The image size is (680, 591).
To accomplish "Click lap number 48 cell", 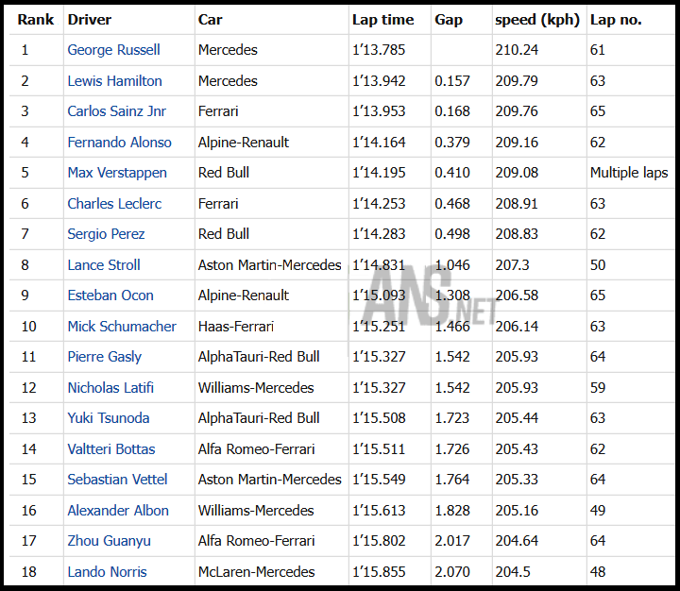I will tap(598, 572).
